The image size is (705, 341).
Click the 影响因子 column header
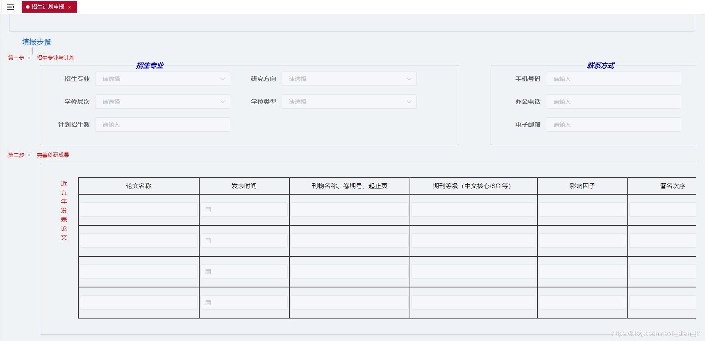582,186
